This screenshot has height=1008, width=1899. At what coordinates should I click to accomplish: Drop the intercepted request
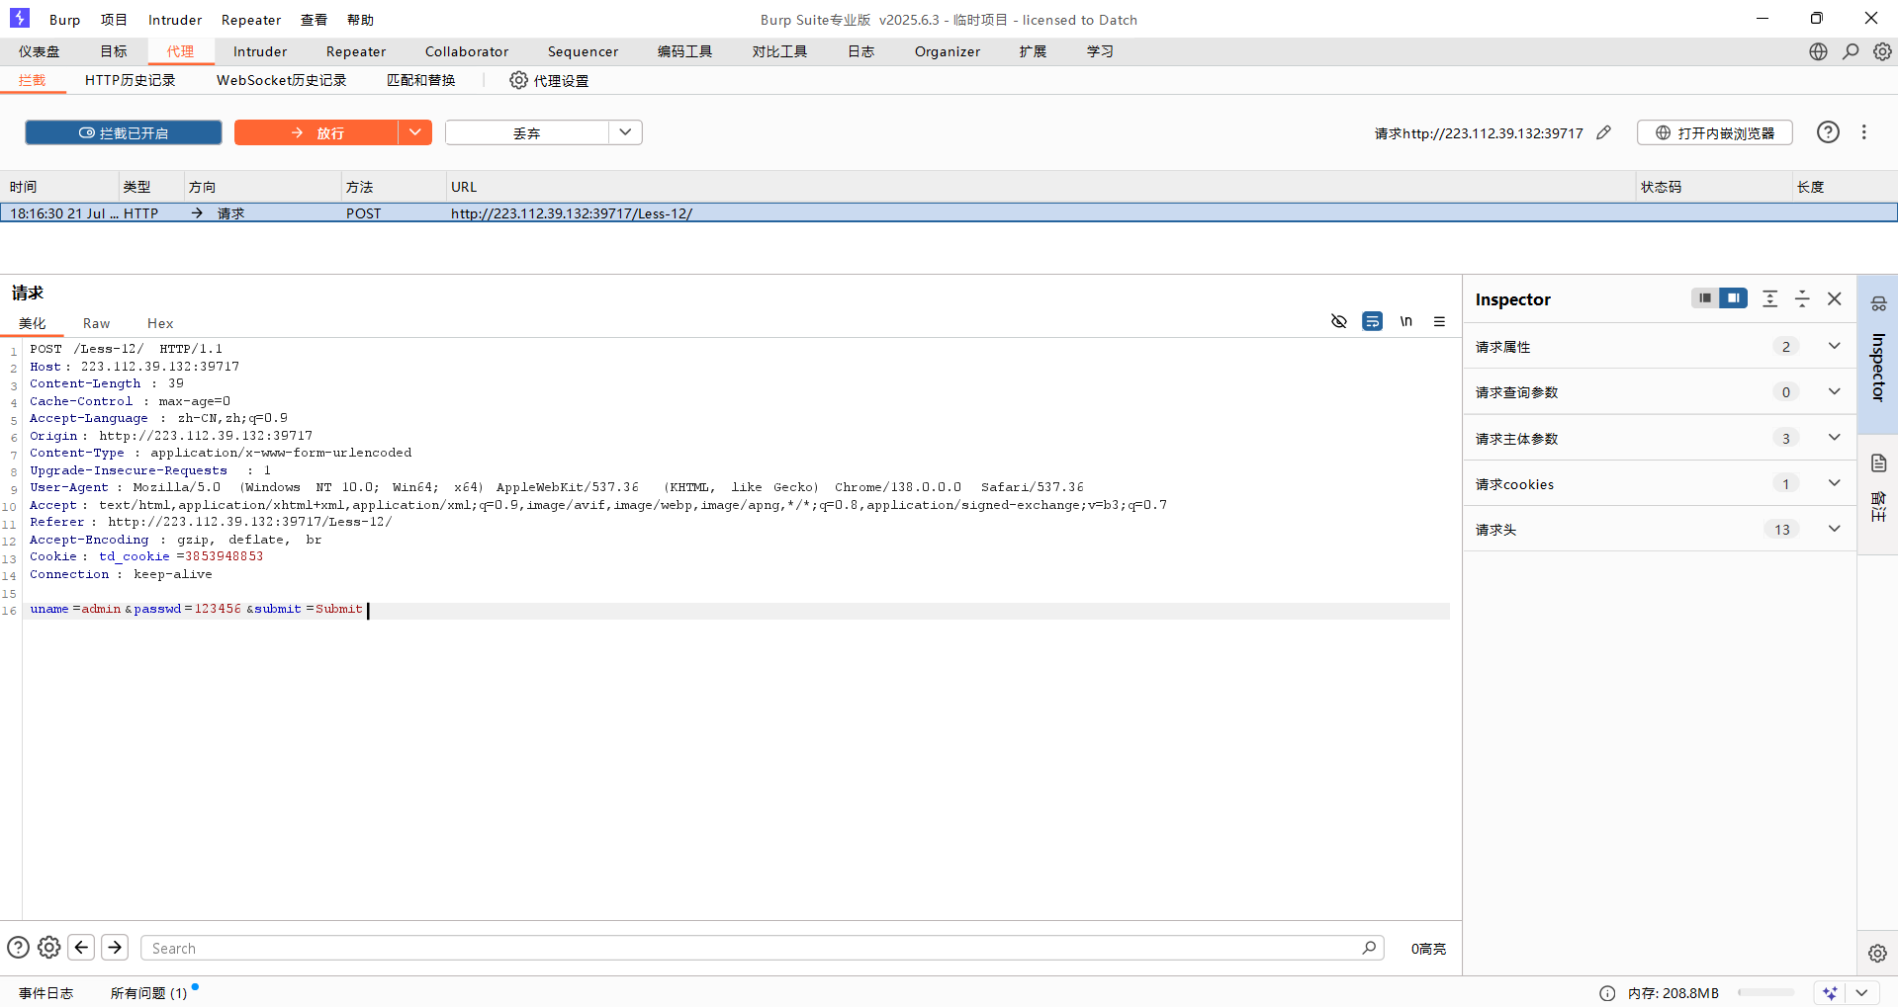click(x=526, y=132)
